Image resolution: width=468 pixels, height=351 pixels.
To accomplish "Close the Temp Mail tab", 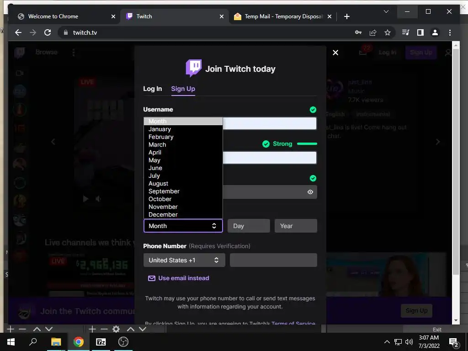I will tap(329, 17).
